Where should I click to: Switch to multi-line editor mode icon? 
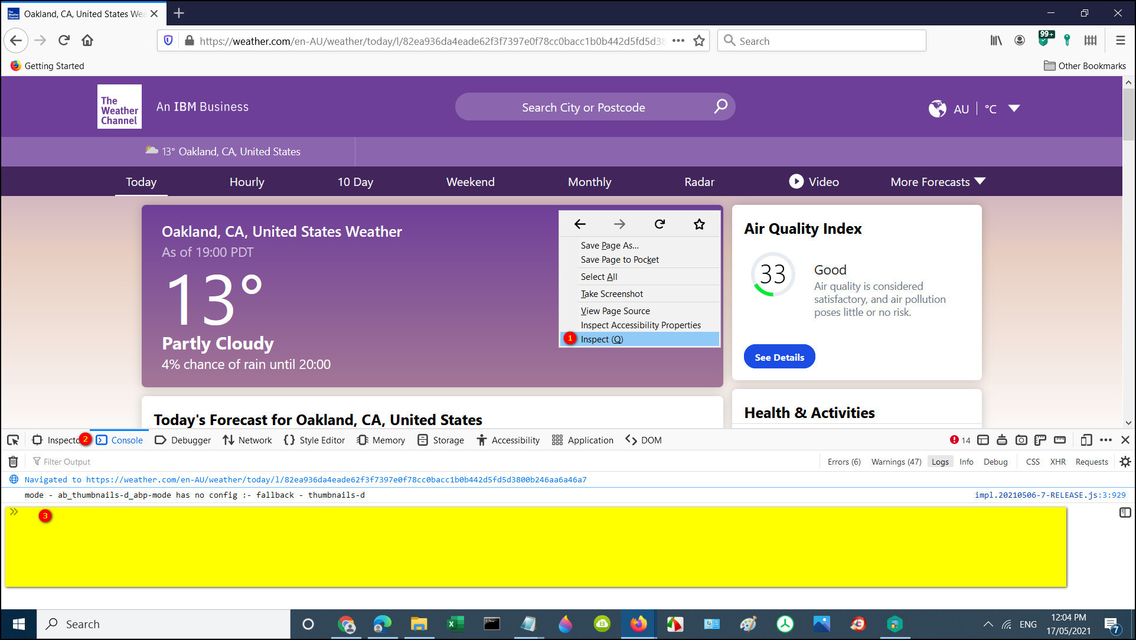pos(1125,512)
